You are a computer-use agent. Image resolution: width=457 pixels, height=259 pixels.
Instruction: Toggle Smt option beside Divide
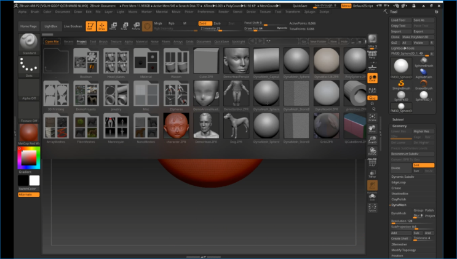click(x=424, y=165)
